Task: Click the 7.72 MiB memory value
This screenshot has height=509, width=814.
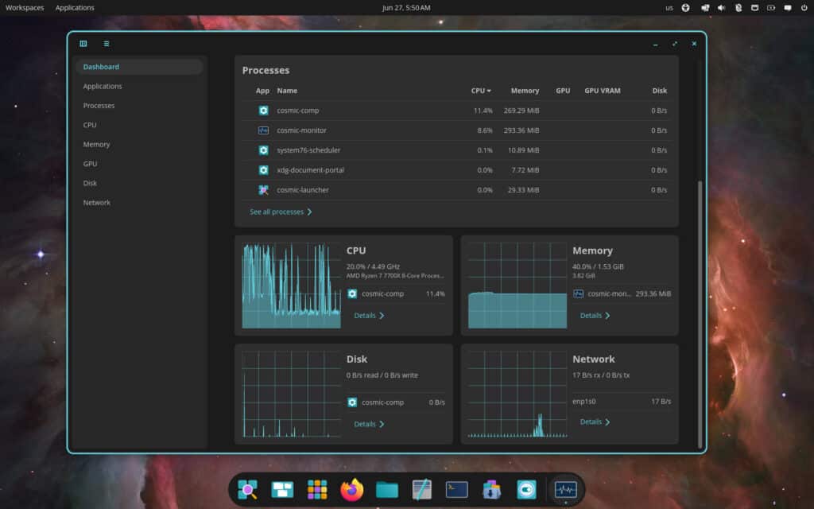Action: tap(525, 170)
